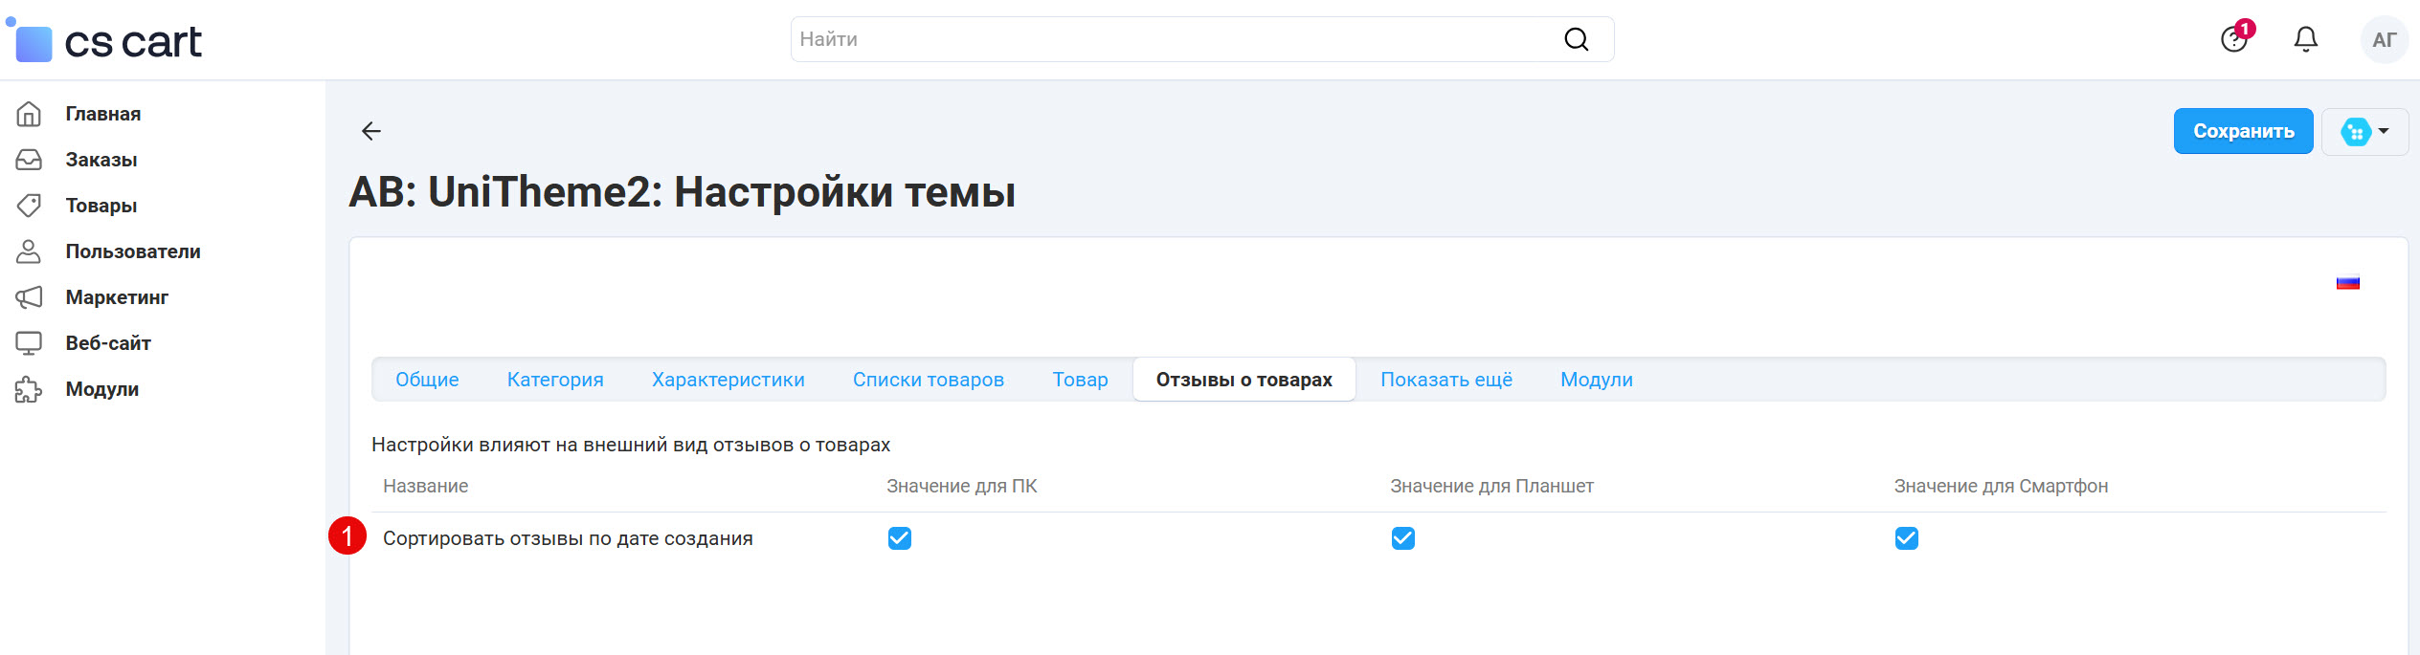The width and height of the screenshot is (2420, 655).
Task: Expand the Товары sidebar menu
Action: pos(101,206)
